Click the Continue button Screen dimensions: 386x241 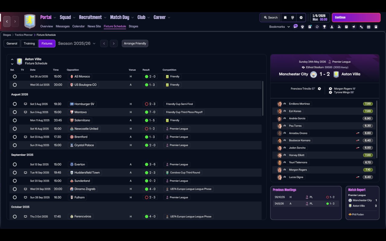pyautogui.click(x=356, y=17)
